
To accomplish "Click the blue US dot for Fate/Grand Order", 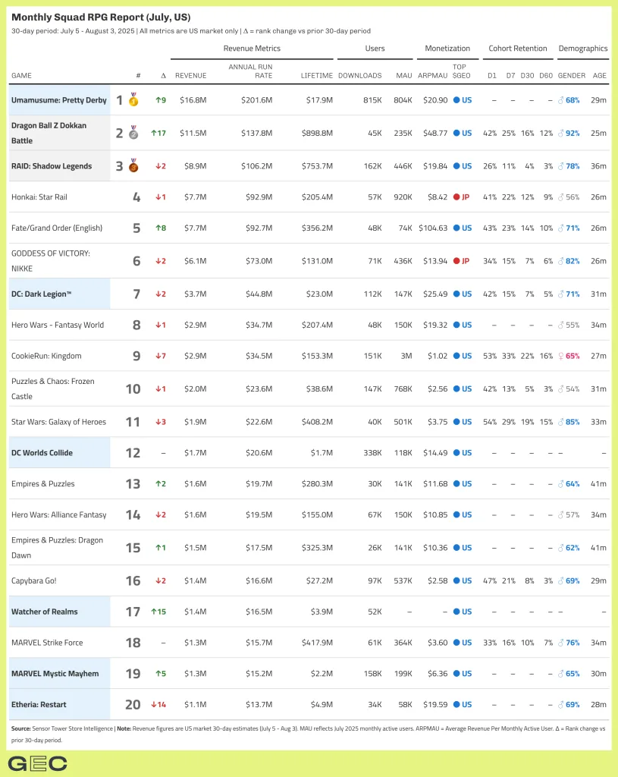I will (x=456, y=228).
